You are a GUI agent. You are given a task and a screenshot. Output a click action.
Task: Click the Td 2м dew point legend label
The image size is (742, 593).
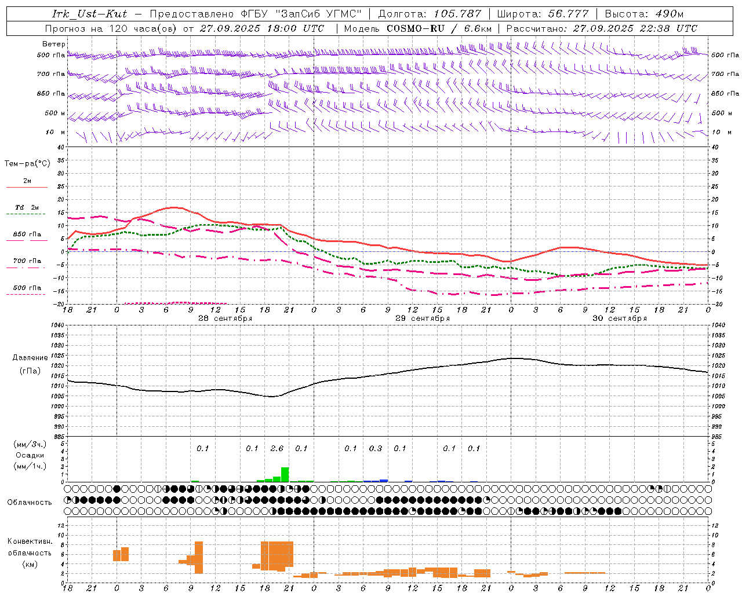coord(27,207)
